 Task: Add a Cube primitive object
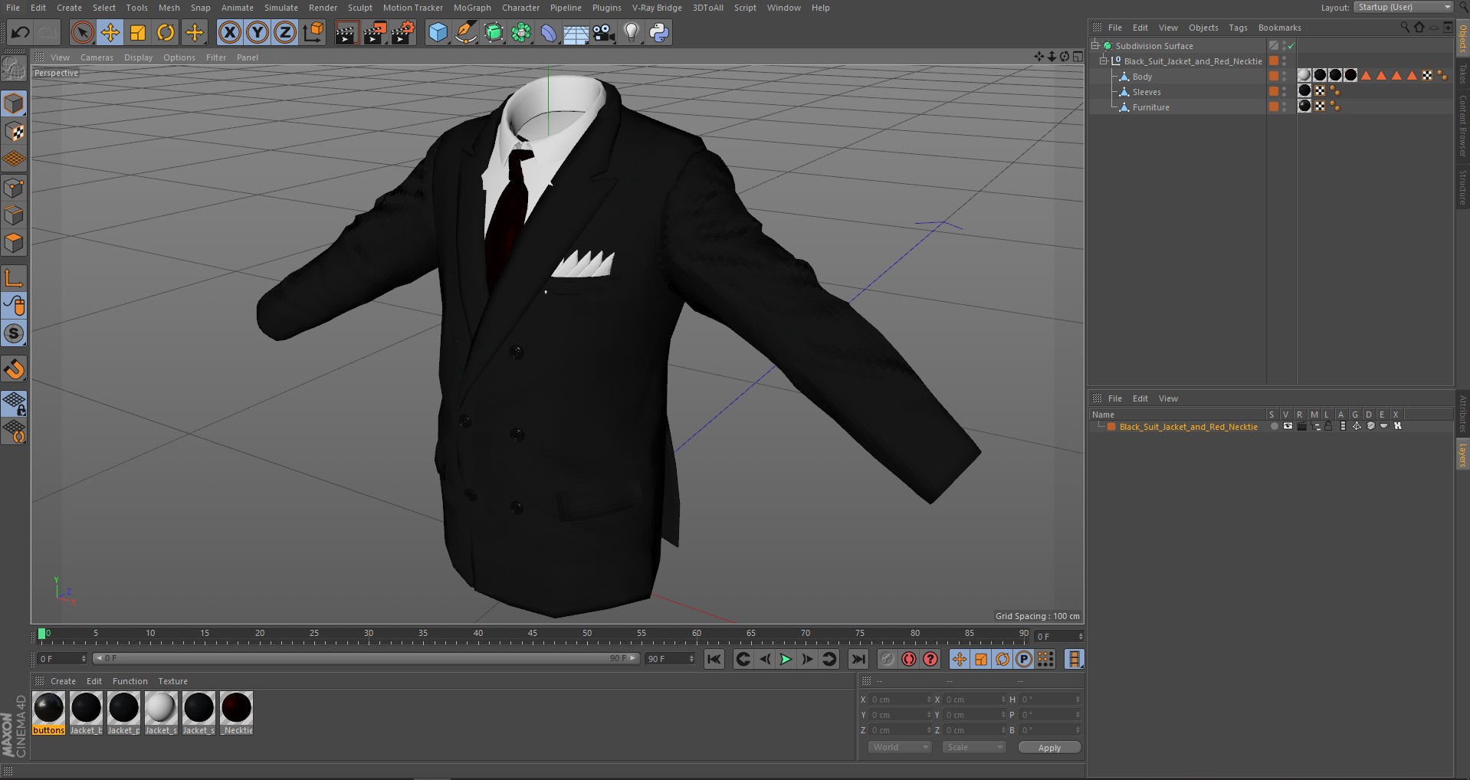pyautogui.click(x=438, y=32)
